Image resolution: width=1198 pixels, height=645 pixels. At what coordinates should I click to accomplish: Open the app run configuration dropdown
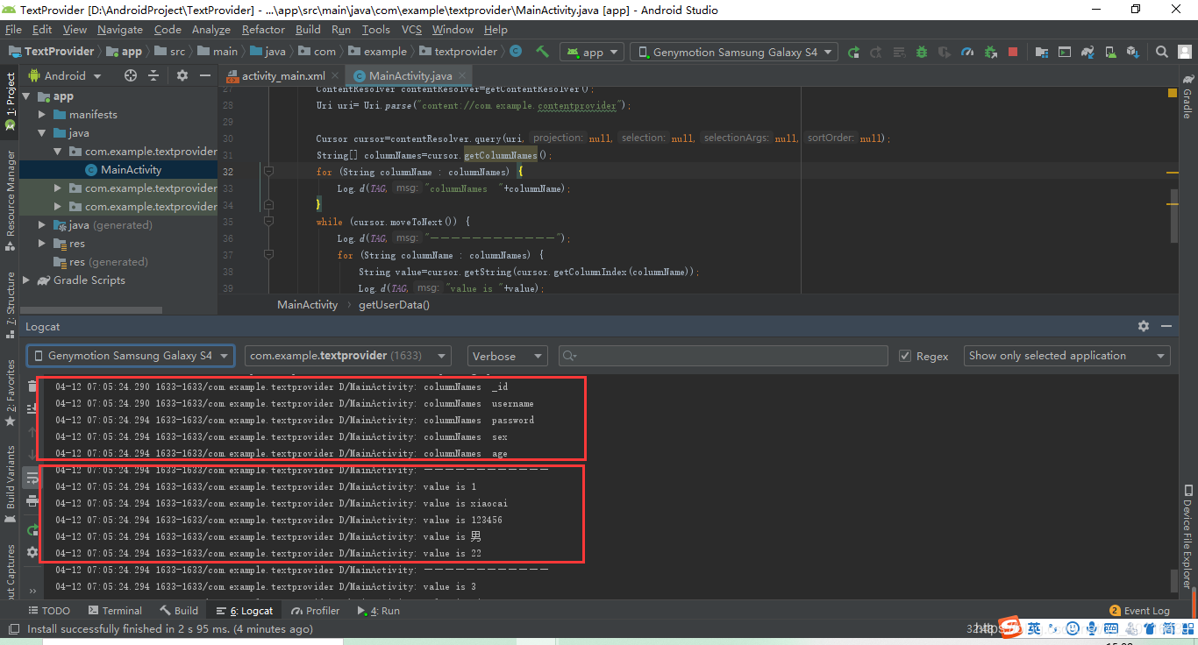[x=592, y=52]
